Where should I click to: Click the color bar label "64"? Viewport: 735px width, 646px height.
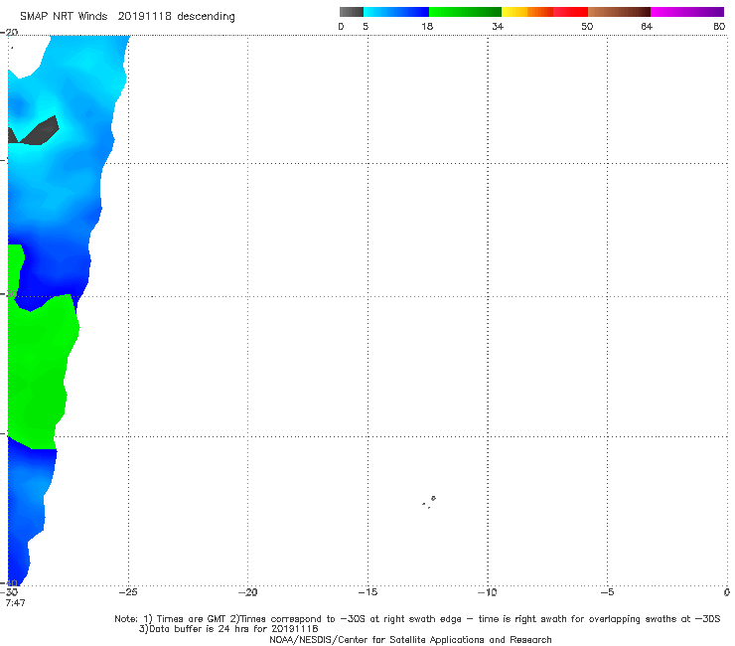647,27
